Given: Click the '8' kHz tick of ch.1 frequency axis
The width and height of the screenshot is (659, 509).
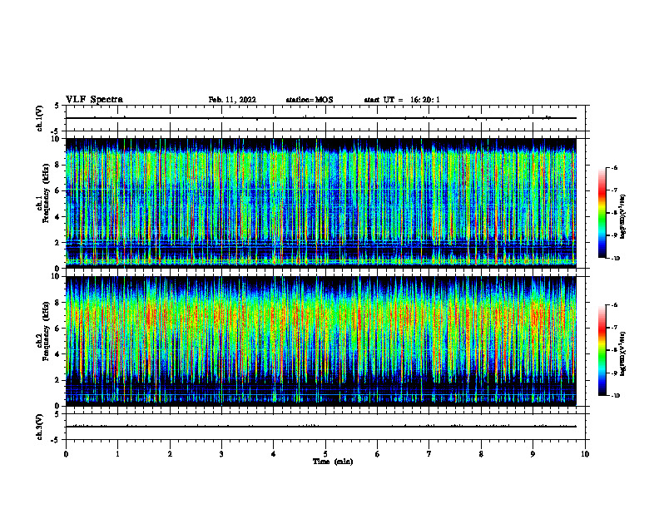Looking at the screenshot, I should (x=57, y=165).
